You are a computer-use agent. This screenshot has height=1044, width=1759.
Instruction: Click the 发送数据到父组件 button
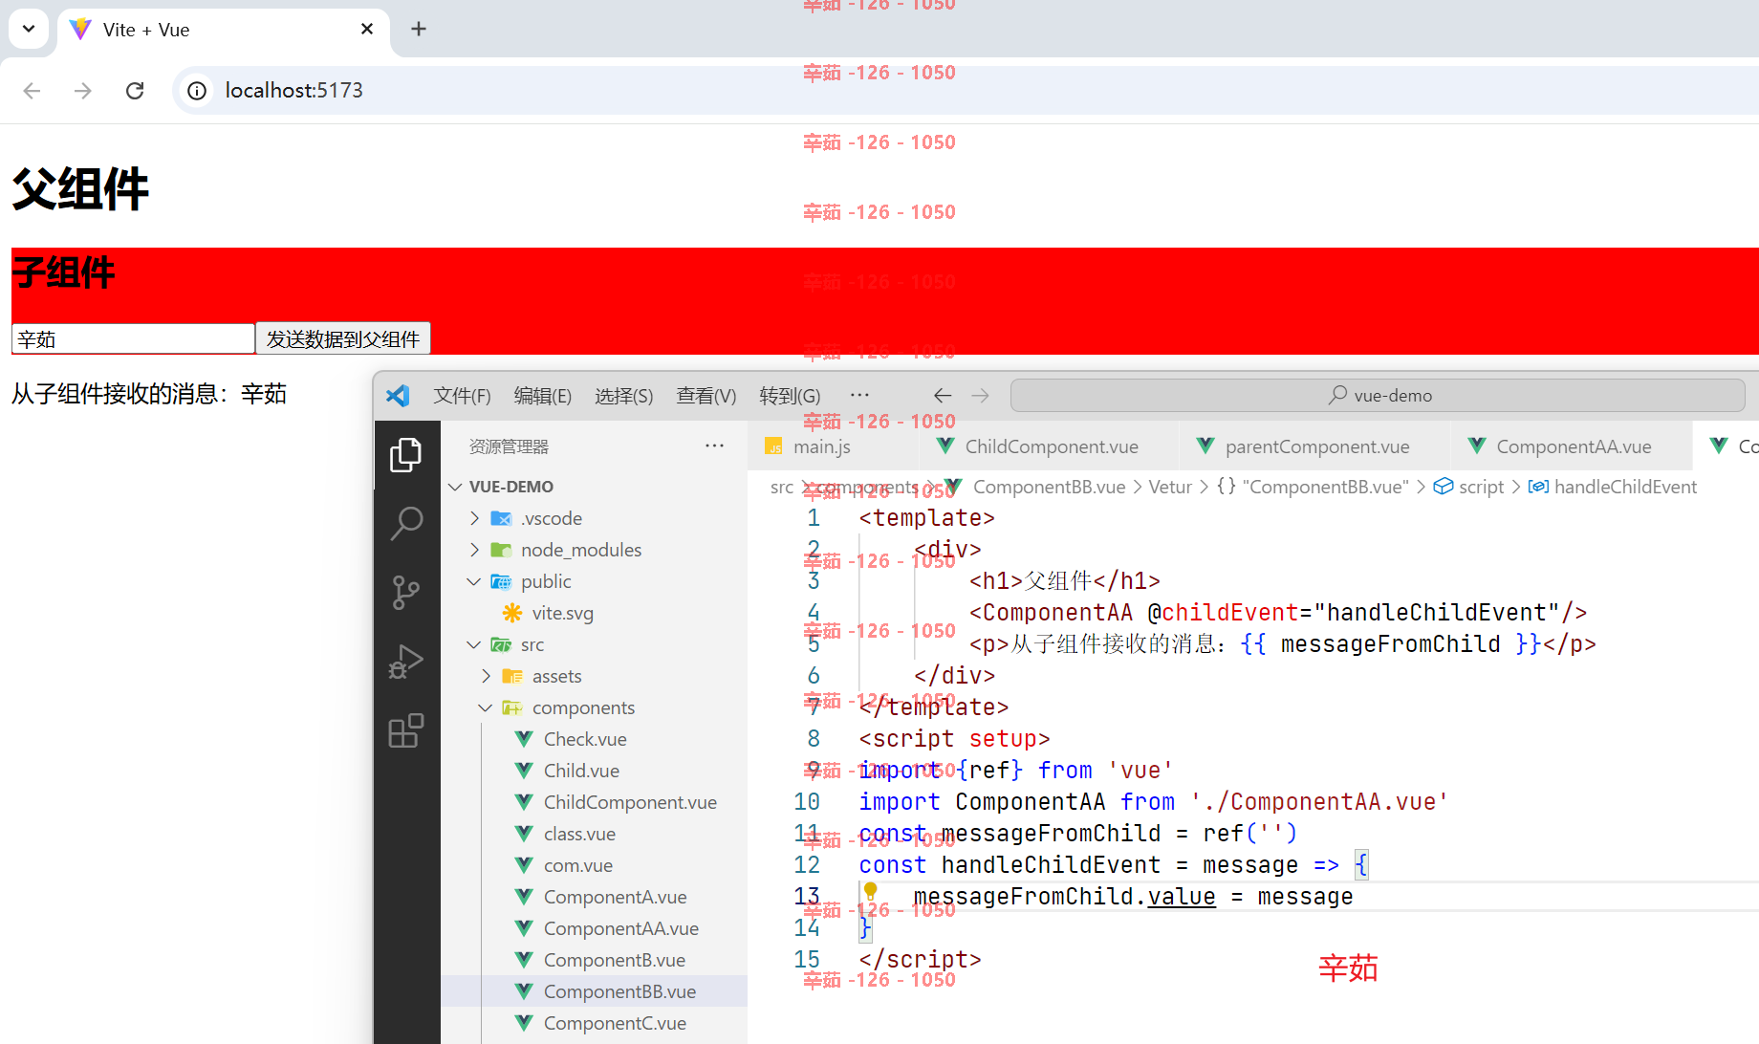coord(343,339)
